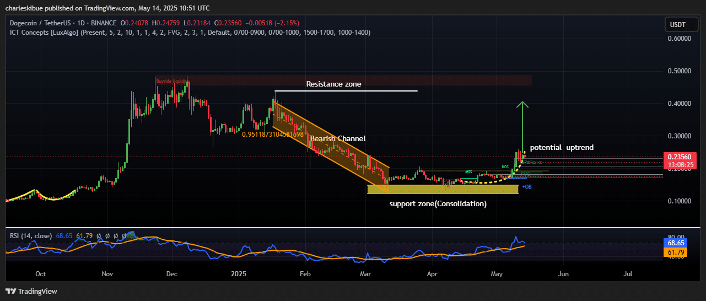
Task: Click the 2025 time axis label
Action: click(239, 273)
